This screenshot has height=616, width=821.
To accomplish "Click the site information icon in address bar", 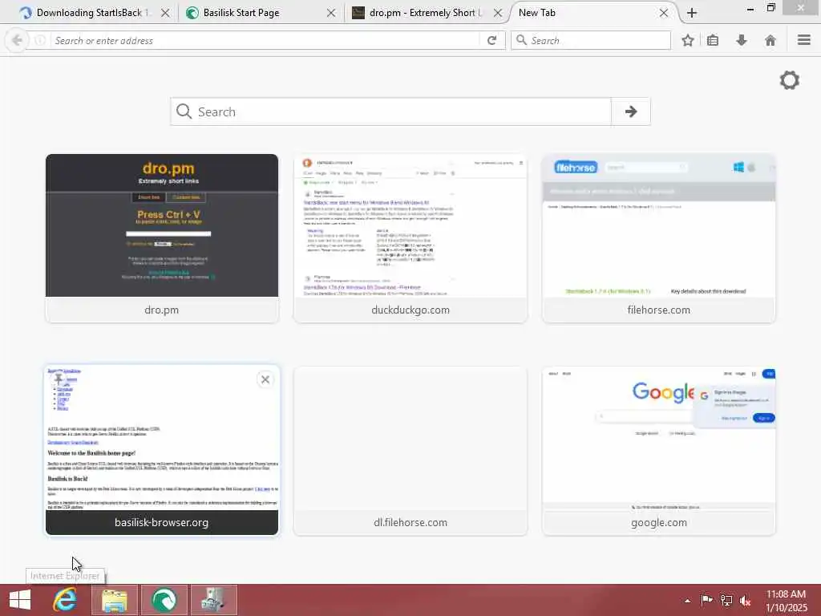I will click(x=40, y=40).
